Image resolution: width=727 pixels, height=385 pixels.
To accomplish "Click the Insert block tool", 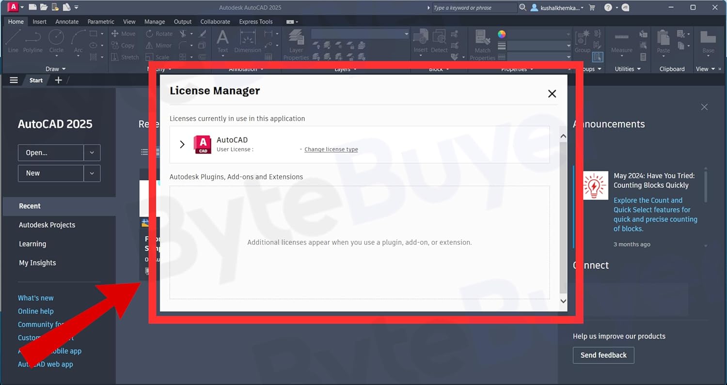I will coord(421,42).
